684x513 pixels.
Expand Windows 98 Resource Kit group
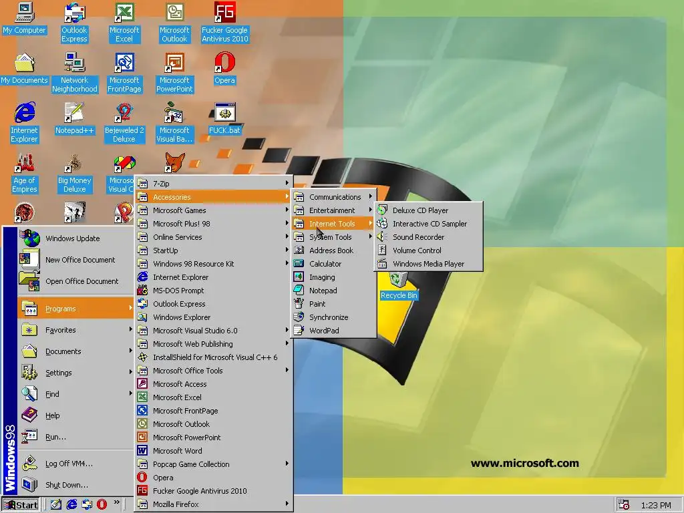click(x=213, y=264)
